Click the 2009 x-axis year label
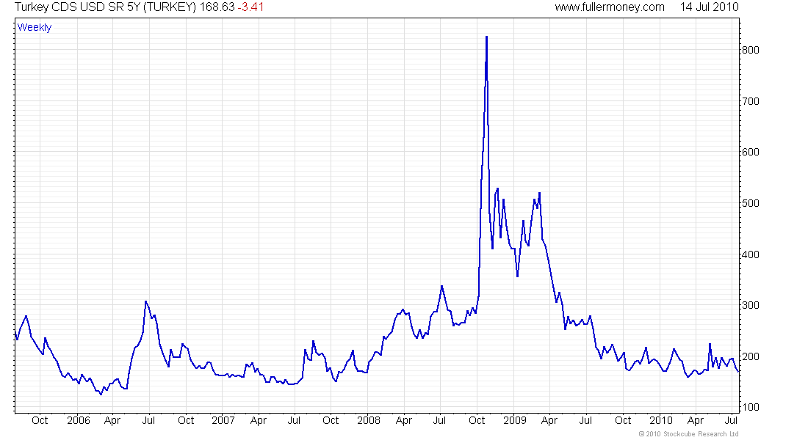 click(x=515, y=420)
